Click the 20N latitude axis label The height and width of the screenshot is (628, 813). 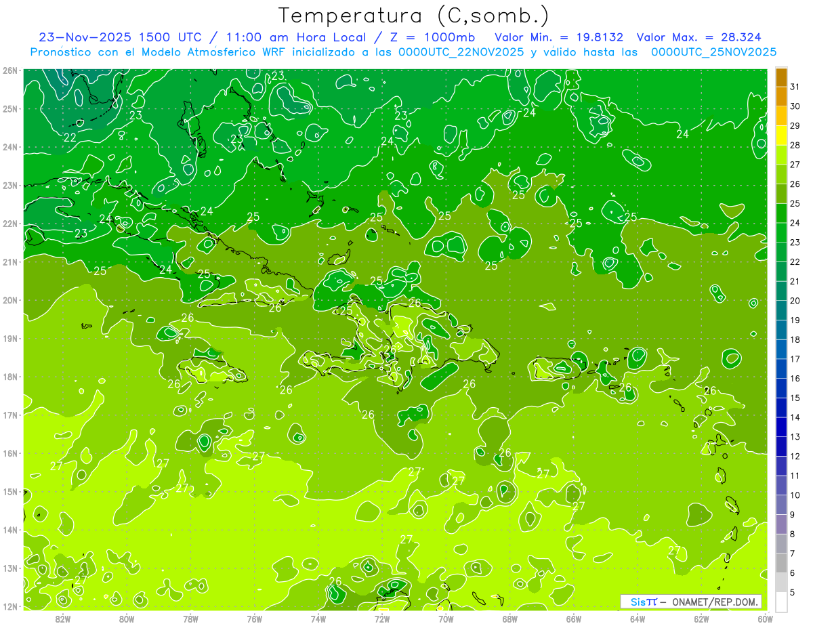tap(10, 300)
